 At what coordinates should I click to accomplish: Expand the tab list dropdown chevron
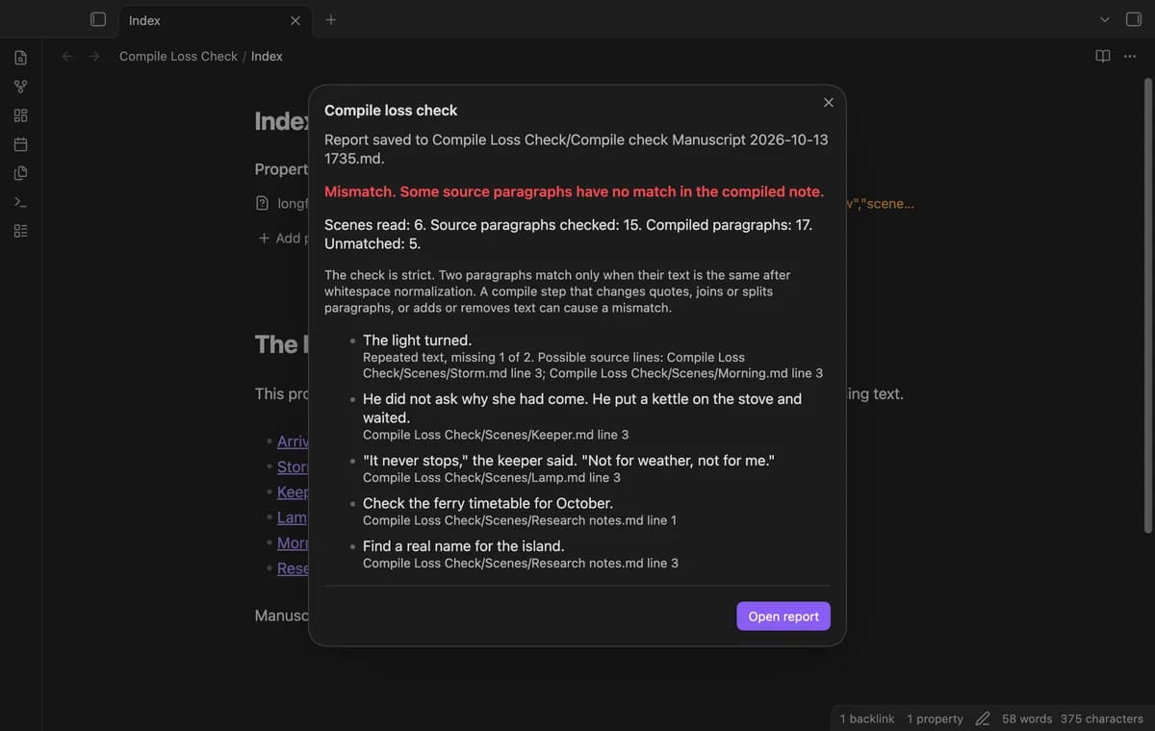(1105, 19)
